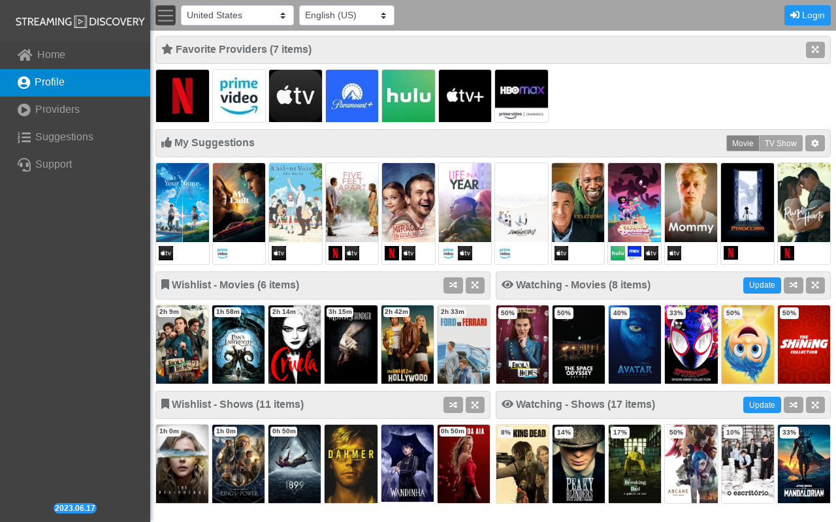Shuffle the Wishlist Movies list
Viewport: 836px width, 522px height.
(453, 285)
